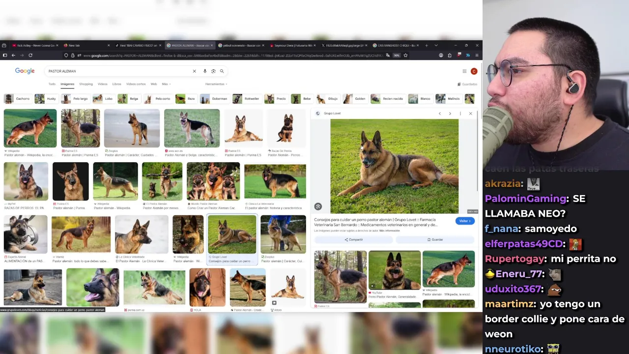The image size is (629, 354).
Task: Filter images by the 'Doberman' chip
Action: pyautogui.click(x=215, y=99)
